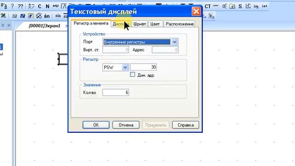
Task: Click the disabled 'Адрес' field
Action: click(x=165, y=50)
